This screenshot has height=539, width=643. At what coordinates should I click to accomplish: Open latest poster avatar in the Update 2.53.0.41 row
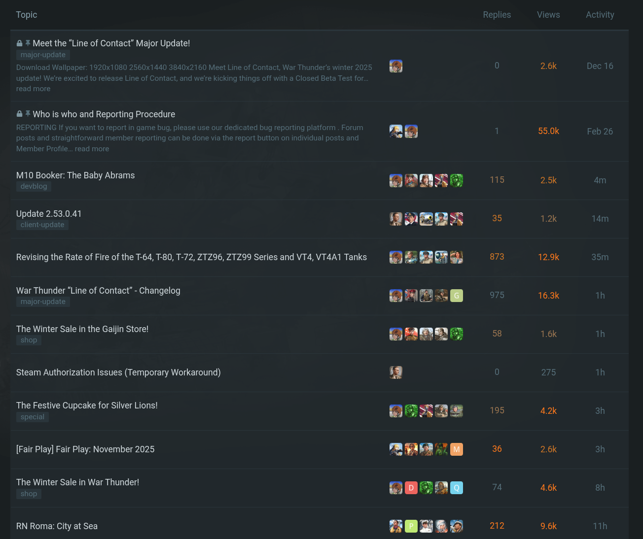457,219
